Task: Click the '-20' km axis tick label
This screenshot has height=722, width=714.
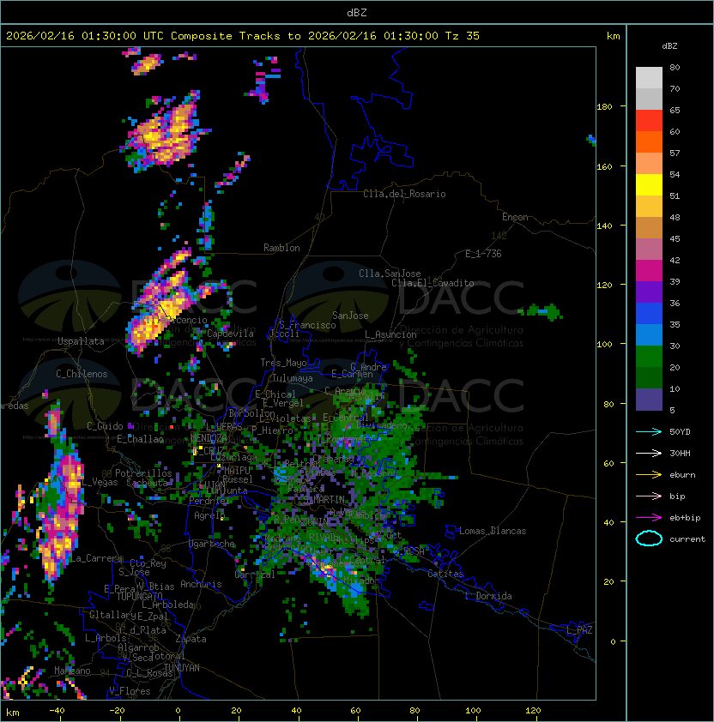Action: pos(117,711)
